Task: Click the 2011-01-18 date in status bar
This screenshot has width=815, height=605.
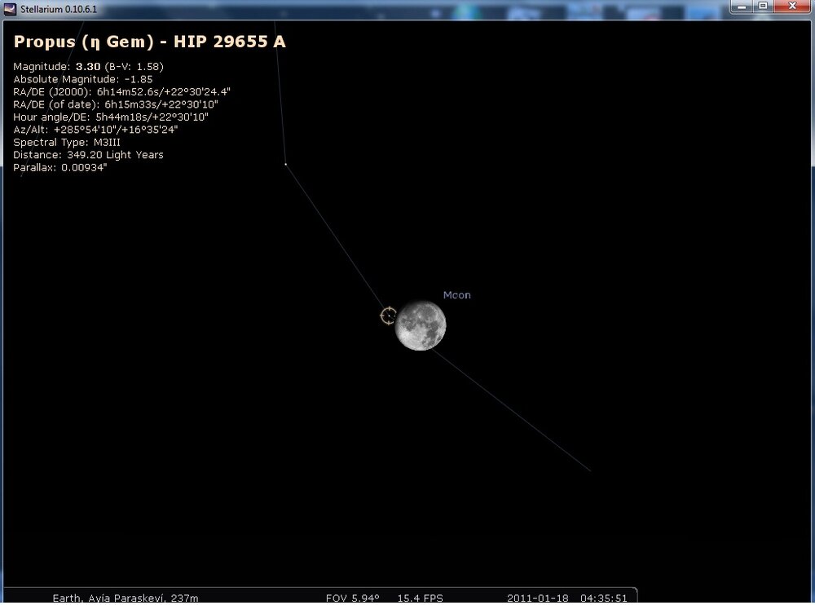Action: (x=538, y=598)
